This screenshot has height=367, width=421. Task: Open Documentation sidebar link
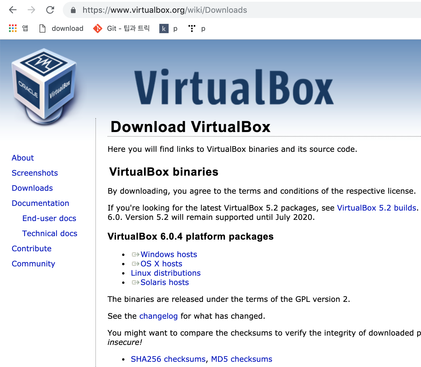click(x=40, y=203)
